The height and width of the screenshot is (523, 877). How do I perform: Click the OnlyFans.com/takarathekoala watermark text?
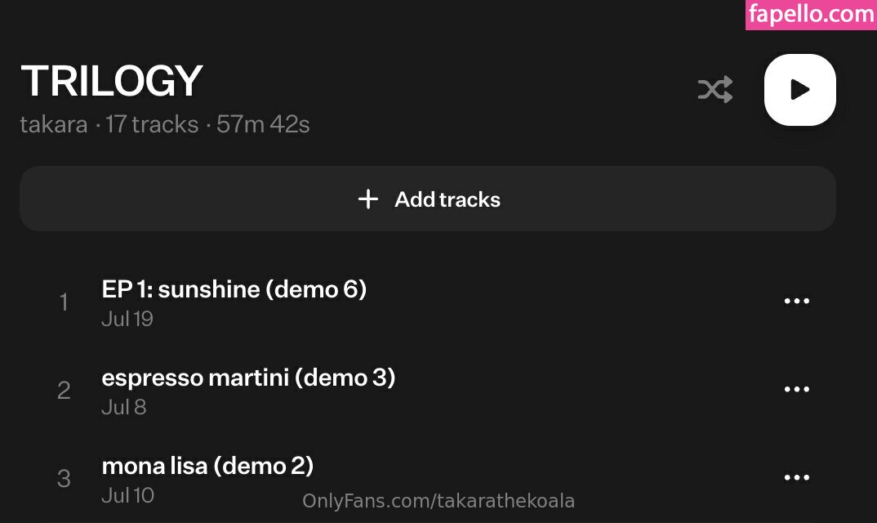pyautogui.click(x=438, y=501)
